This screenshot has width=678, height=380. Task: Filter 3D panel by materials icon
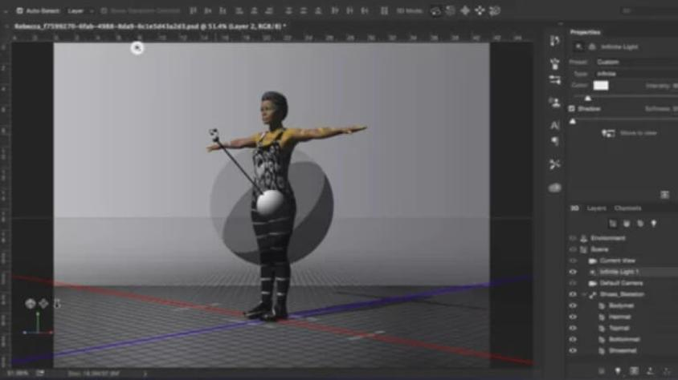click(x=640, y=224)
